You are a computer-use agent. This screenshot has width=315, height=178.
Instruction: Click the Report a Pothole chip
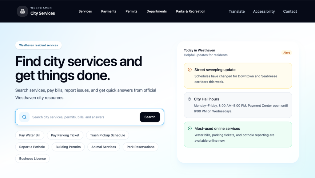[32, 147]
